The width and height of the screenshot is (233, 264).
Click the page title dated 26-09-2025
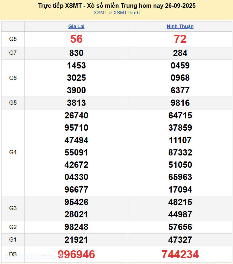117,6
